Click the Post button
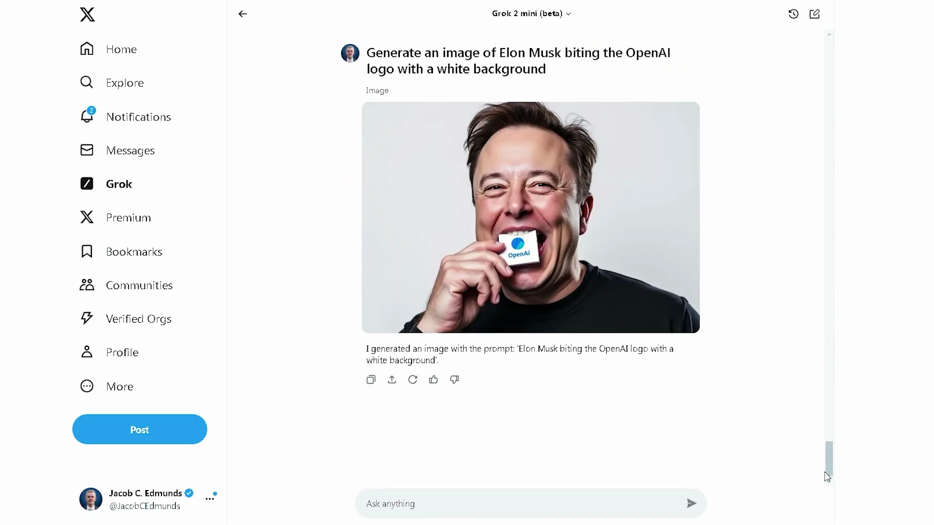 click(139, 429)
